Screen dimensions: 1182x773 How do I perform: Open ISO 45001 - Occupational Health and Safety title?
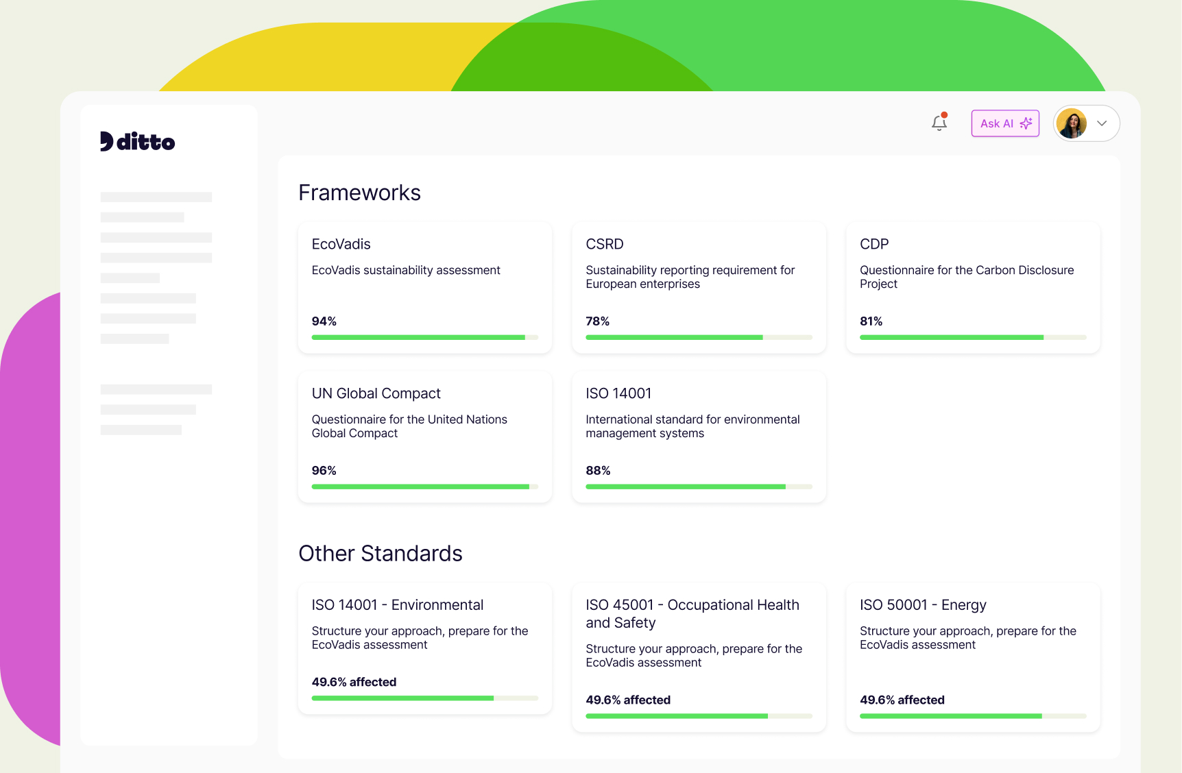[x=692, y=613]
